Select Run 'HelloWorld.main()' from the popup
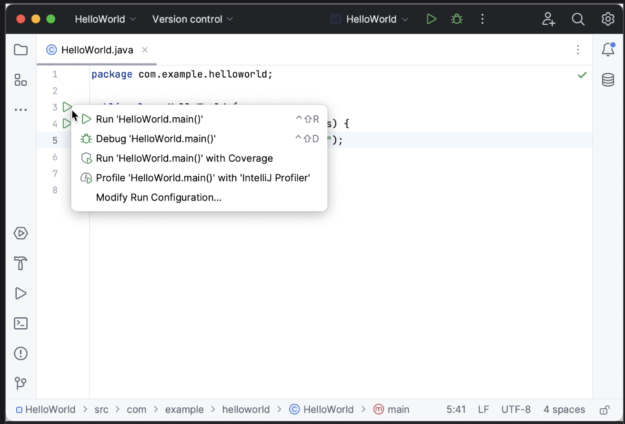Image resolution: width=625 pixels, height=424 pixels. point(199,119)
